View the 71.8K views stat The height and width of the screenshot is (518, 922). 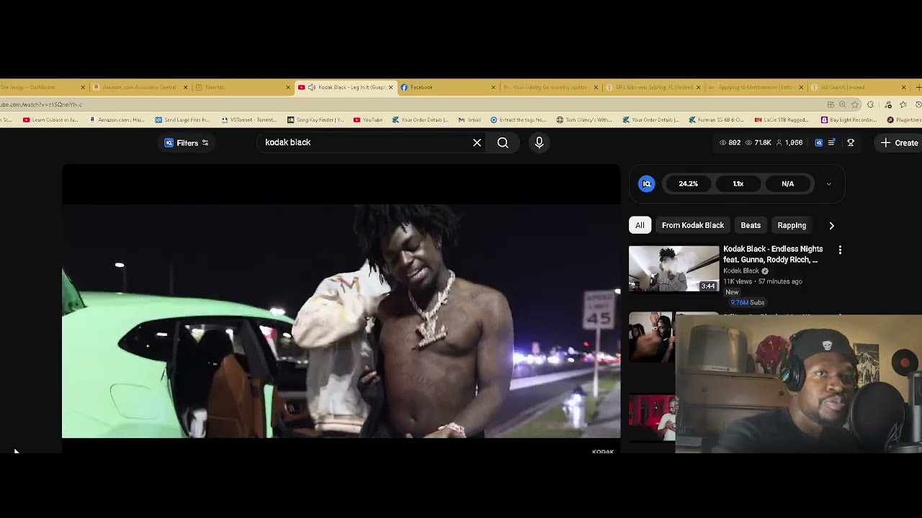758,142
